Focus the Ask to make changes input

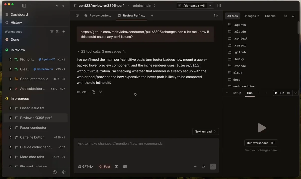pos(146,143)
